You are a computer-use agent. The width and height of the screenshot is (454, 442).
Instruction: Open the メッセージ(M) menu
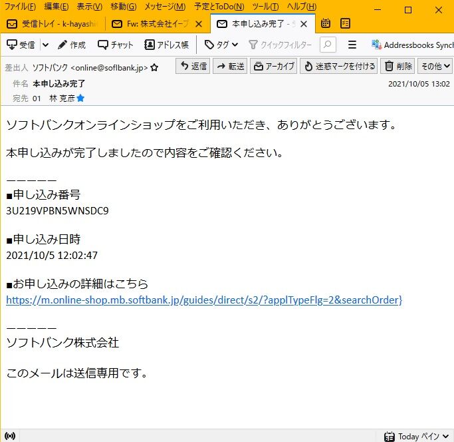pos(165,7)
